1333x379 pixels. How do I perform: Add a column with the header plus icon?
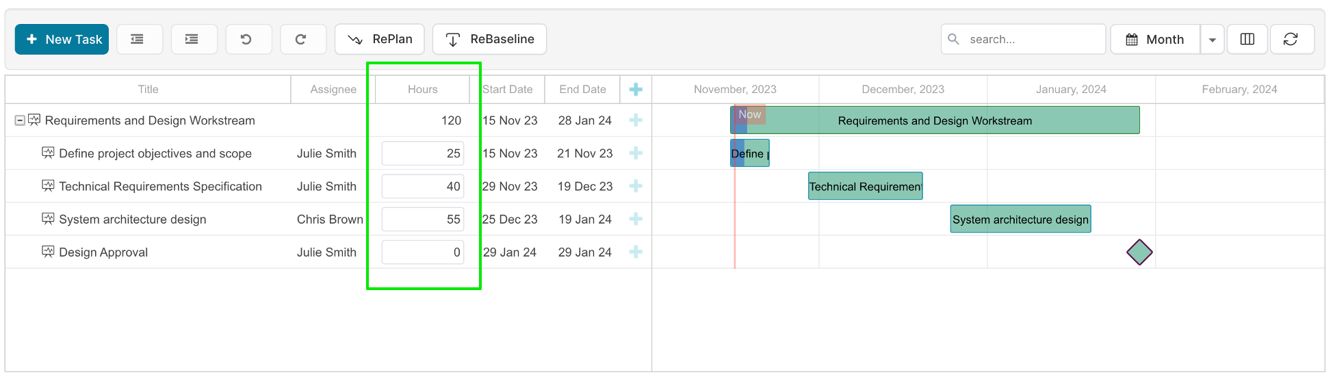(636, 90)
